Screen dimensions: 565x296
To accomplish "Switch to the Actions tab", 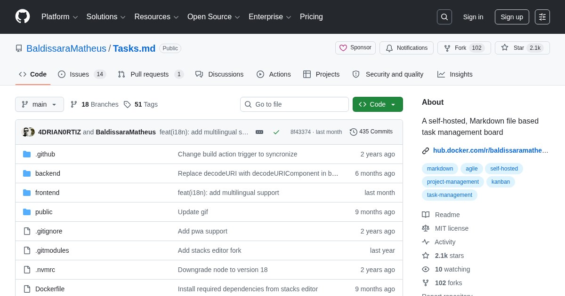I will point(274,74).
